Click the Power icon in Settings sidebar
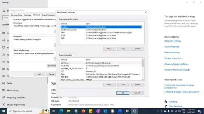This screenshot has width=204, height=114. click(x=4, y=62)
